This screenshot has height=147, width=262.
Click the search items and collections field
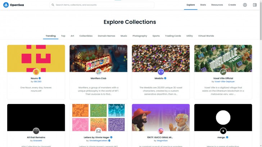click(102, 5)
